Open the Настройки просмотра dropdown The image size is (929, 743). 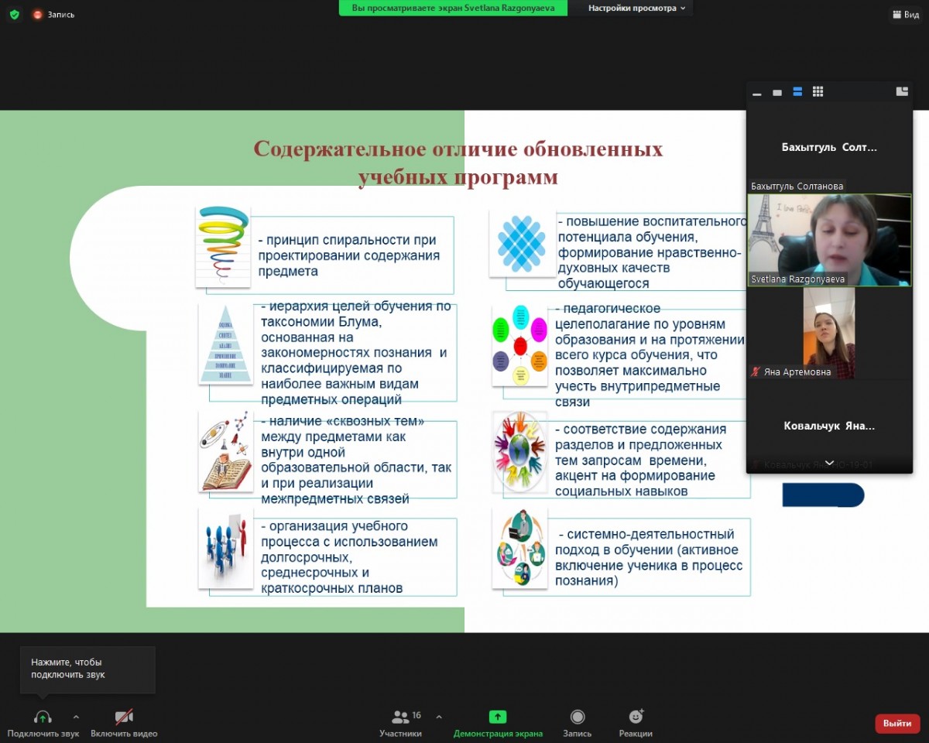tap(631, 9)
